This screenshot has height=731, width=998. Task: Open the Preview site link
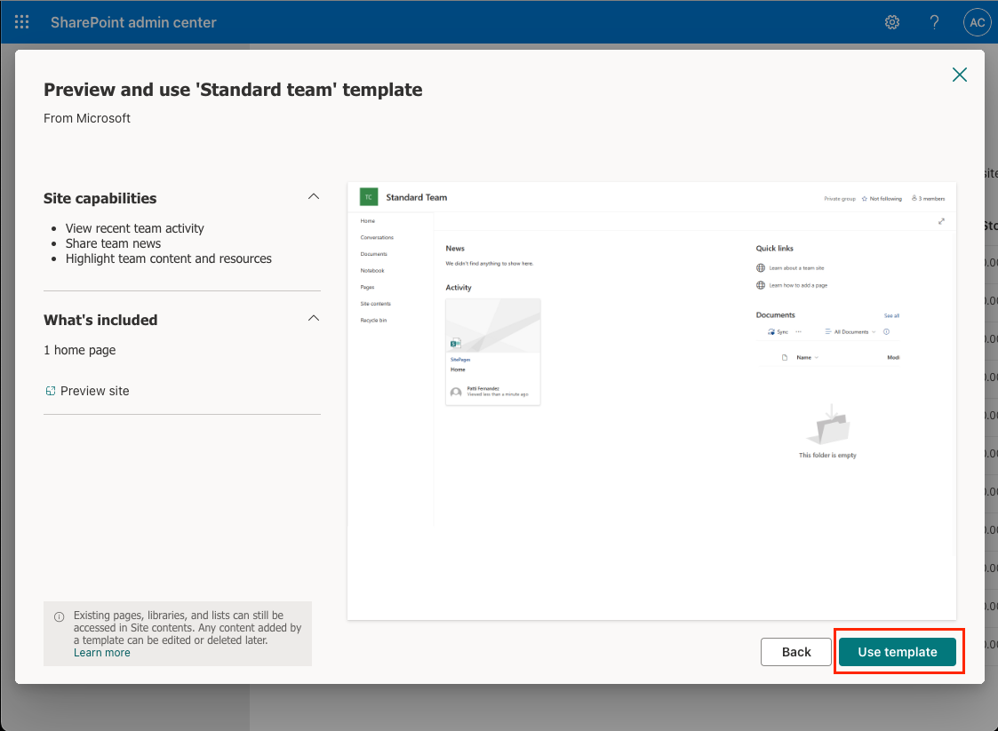(x=87, y=391)
